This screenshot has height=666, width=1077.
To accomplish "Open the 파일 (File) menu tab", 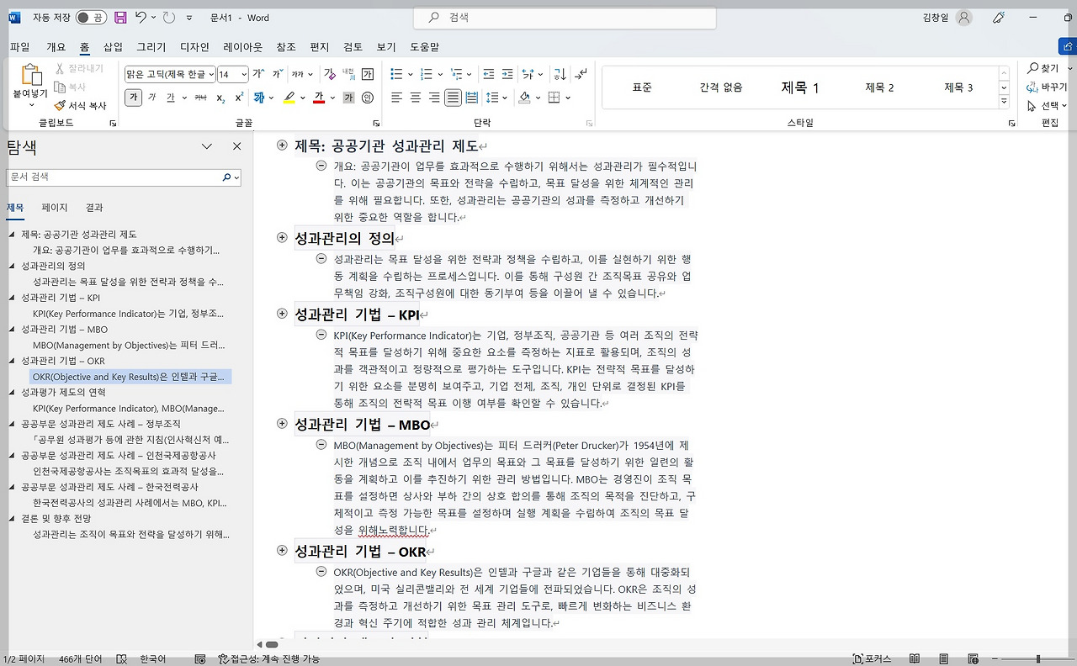I will tap(19, 47).
